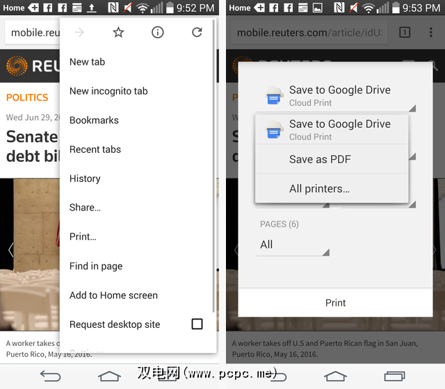The height and width of the screenshot is (389, 445).
Task: Tap the bookmark star icon
Action: click(x=118, y=33)
